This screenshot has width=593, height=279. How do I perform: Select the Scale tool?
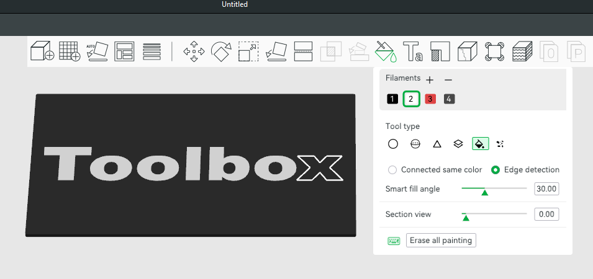[x=248, y=51]
